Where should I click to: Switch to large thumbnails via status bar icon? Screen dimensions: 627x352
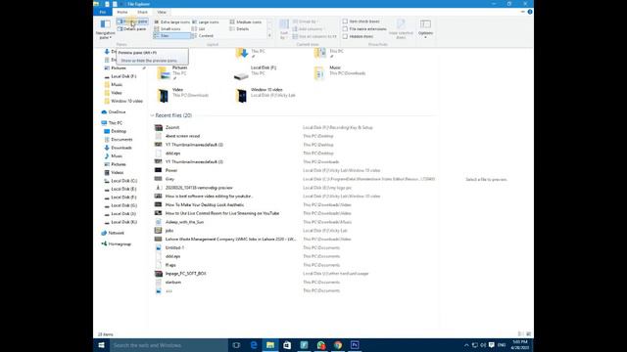click(x=529, y=333)
